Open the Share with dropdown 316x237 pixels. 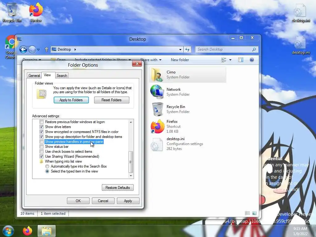(x=151, y=60)
